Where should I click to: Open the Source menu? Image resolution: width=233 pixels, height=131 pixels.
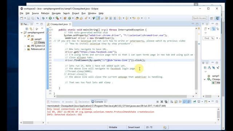[x=35, y=13]
